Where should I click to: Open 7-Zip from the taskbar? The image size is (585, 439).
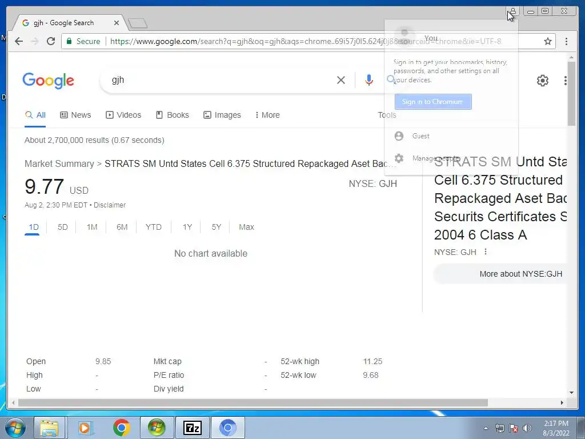192,428
